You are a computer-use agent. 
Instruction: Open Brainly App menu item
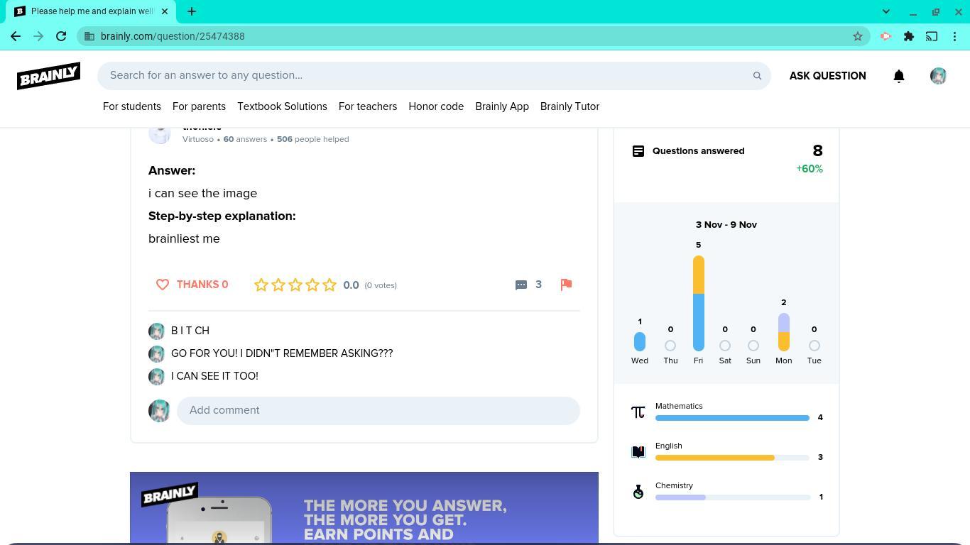pyautogui.click(x=502, y=106)
